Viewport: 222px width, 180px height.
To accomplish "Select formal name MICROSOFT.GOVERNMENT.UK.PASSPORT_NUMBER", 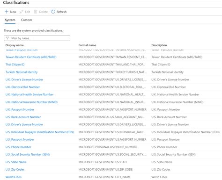I will (112, 109).
